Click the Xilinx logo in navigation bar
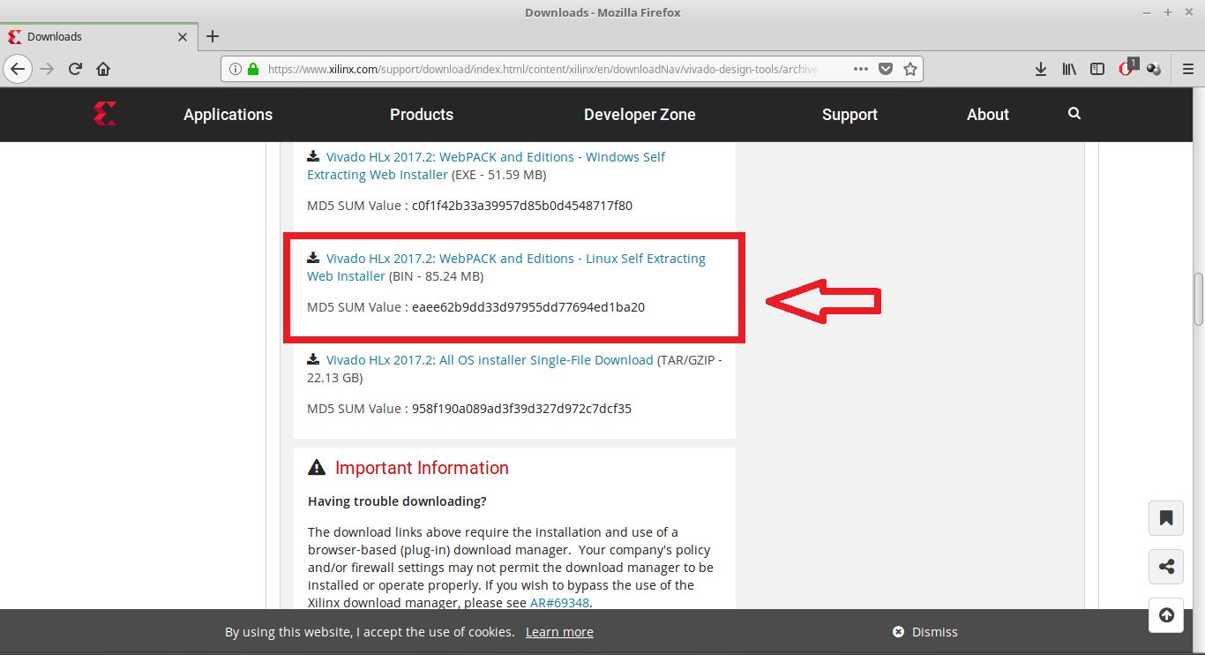Image resolution: width=1205 pixels, height=655 pixels. pos(105,113)
